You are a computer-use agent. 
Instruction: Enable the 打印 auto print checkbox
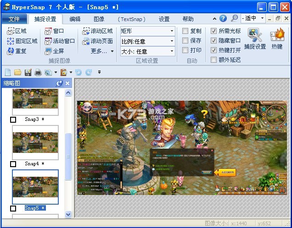point(185,50)
